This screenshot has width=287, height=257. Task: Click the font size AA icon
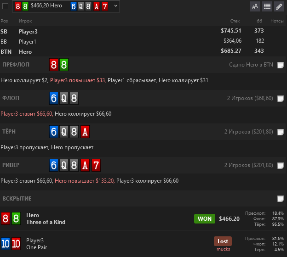pos(255,6)
